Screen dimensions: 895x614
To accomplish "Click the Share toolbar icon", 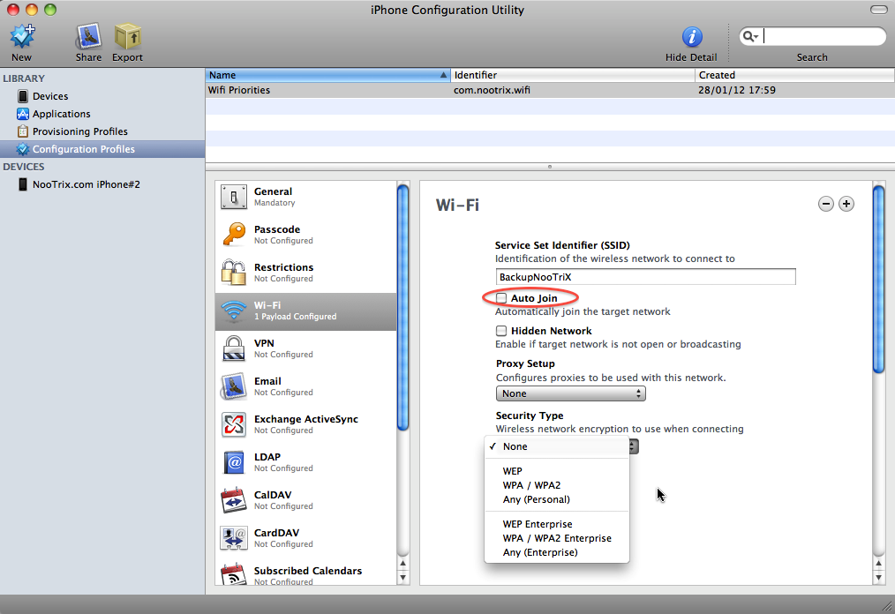I will point(88,36).
